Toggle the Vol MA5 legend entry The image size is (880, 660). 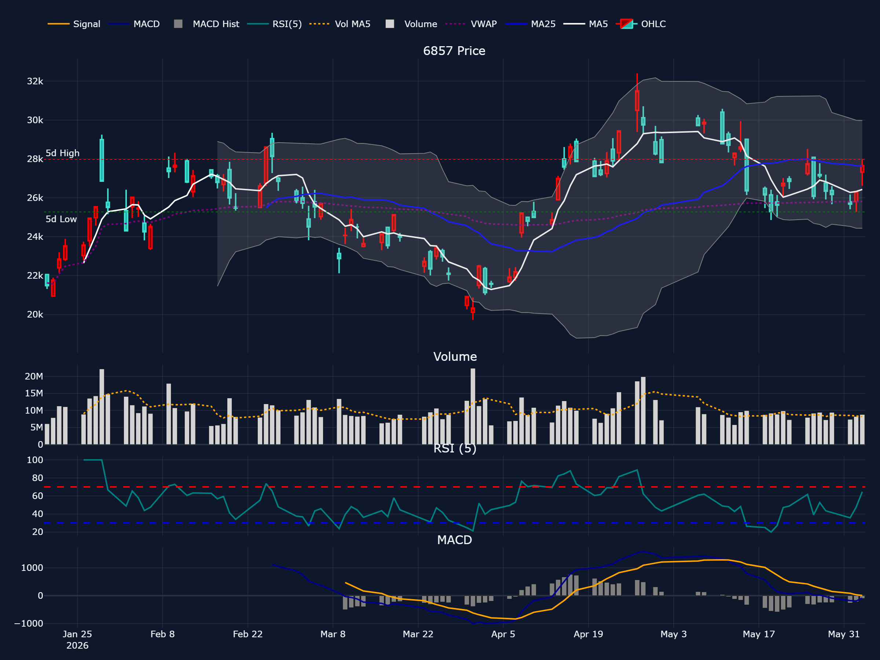tap(340, 24)
